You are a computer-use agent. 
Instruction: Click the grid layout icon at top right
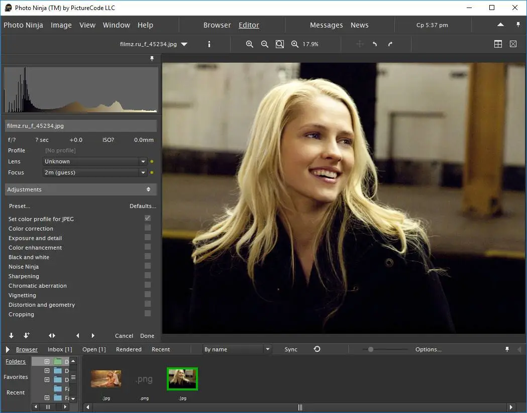pyautogui.click(x=498, y=44)
